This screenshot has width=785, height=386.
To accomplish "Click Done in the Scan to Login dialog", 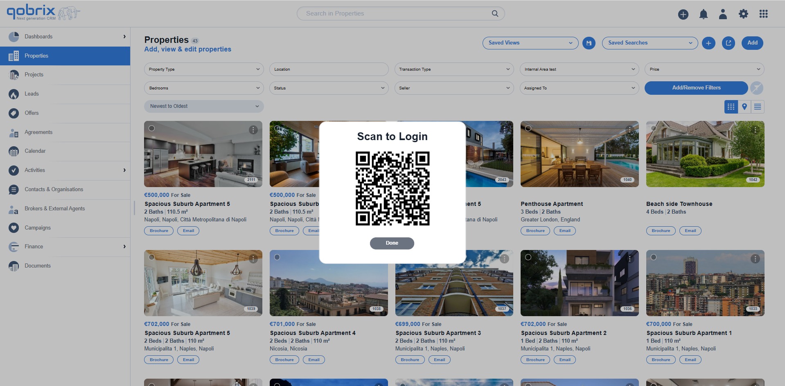I will (x=392, y=243).
